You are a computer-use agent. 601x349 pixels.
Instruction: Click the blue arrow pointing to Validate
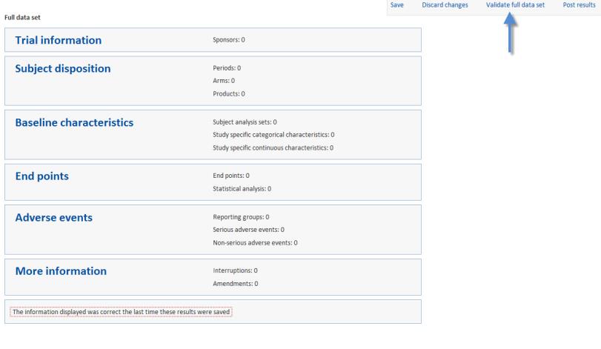(510, 33)
